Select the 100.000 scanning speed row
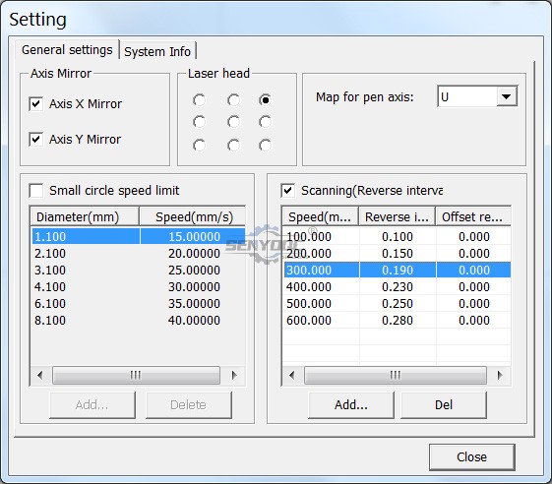 pos(397,236)
